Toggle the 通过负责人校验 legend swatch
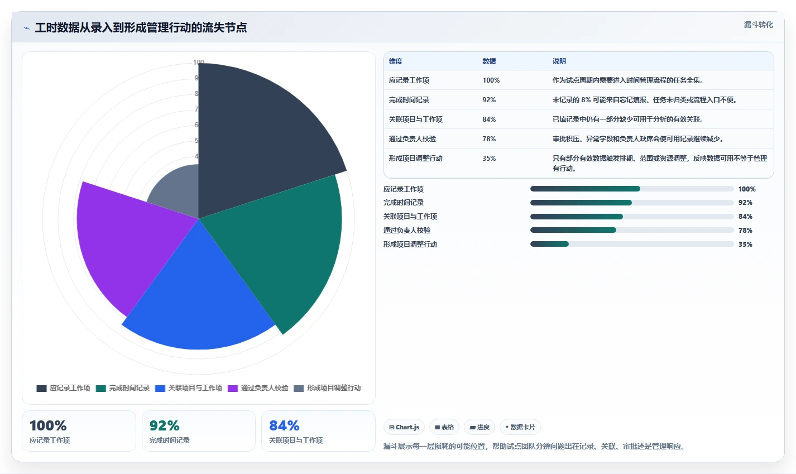Viewport: 796px width, 474px height. (233, 388)
